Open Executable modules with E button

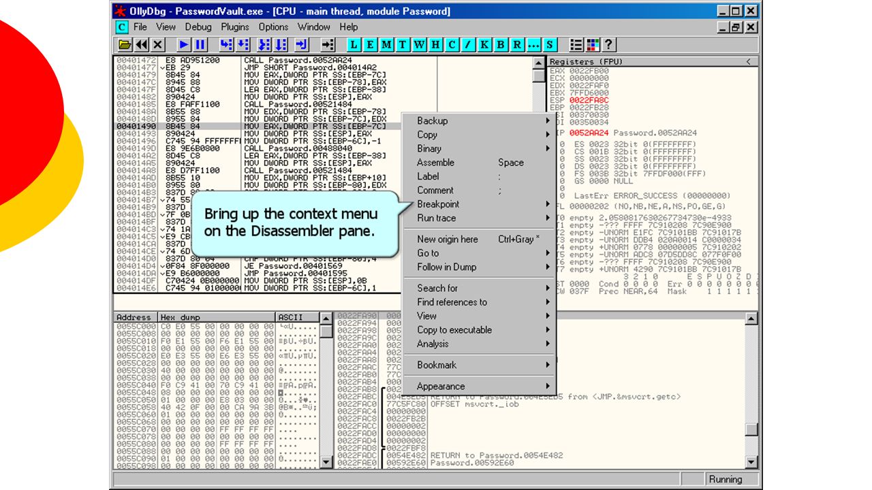(x=371, y=45)
